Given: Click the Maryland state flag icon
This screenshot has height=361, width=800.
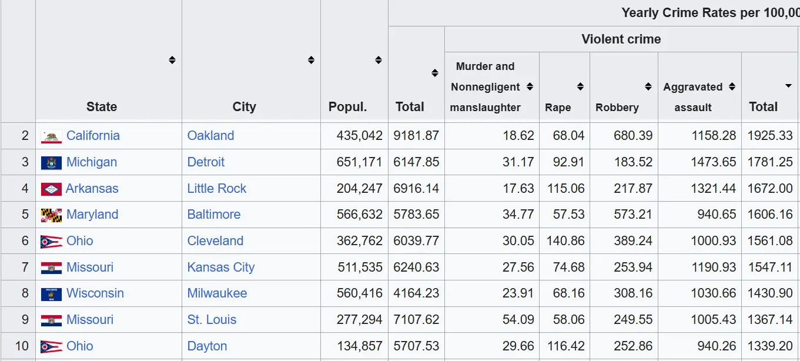Looking at the screenshot, I should coord(51,215).
